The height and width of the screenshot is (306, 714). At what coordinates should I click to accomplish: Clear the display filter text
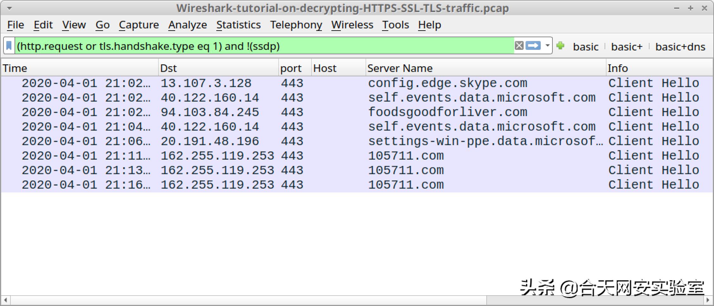point(519,46)
